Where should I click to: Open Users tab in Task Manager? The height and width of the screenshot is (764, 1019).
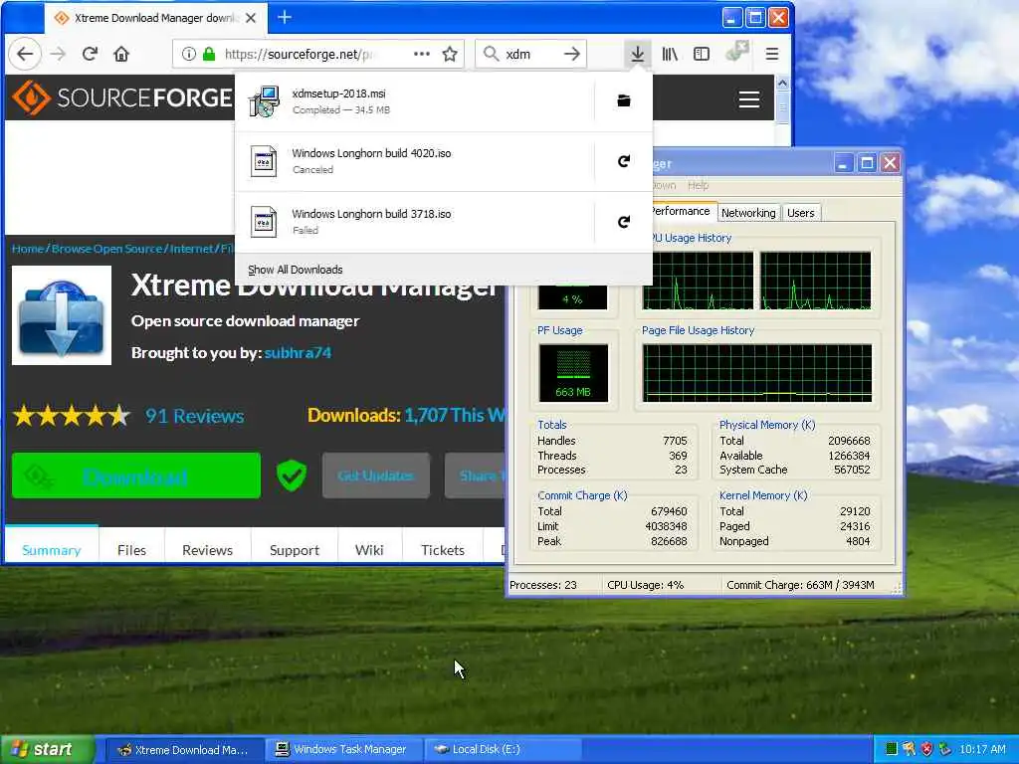coord(801,213)
